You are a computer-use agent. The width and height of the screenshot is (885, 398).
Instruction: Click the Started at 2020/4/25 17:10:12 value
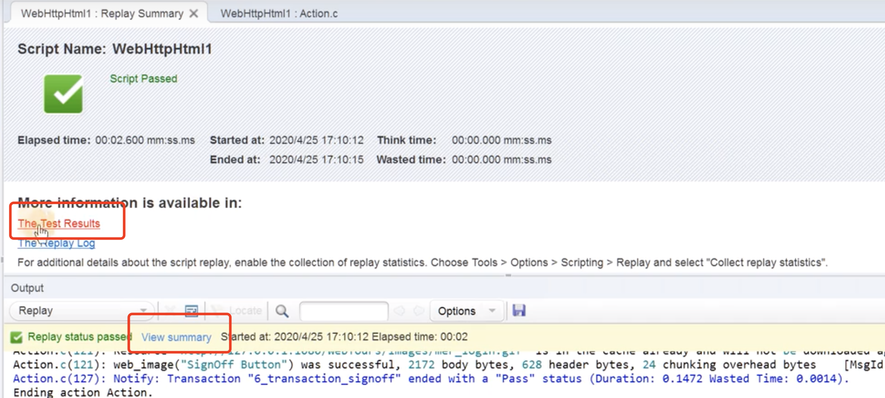point(316,140)
